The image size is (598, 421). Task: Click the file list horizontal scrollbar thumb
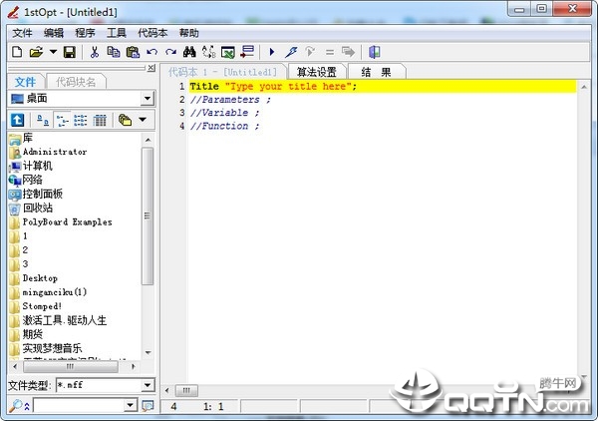tap(71, 367)
